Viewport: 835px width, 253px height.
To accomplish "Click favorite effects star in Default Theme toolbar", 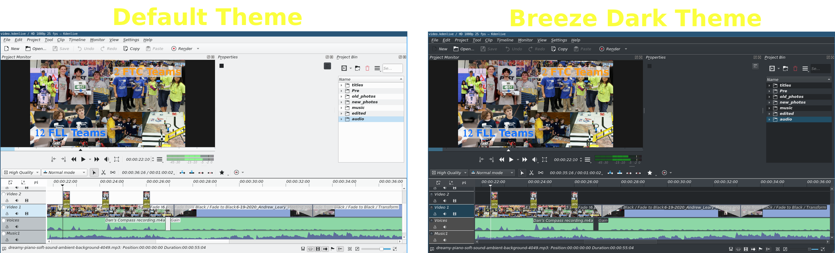I will click(222, 172).
